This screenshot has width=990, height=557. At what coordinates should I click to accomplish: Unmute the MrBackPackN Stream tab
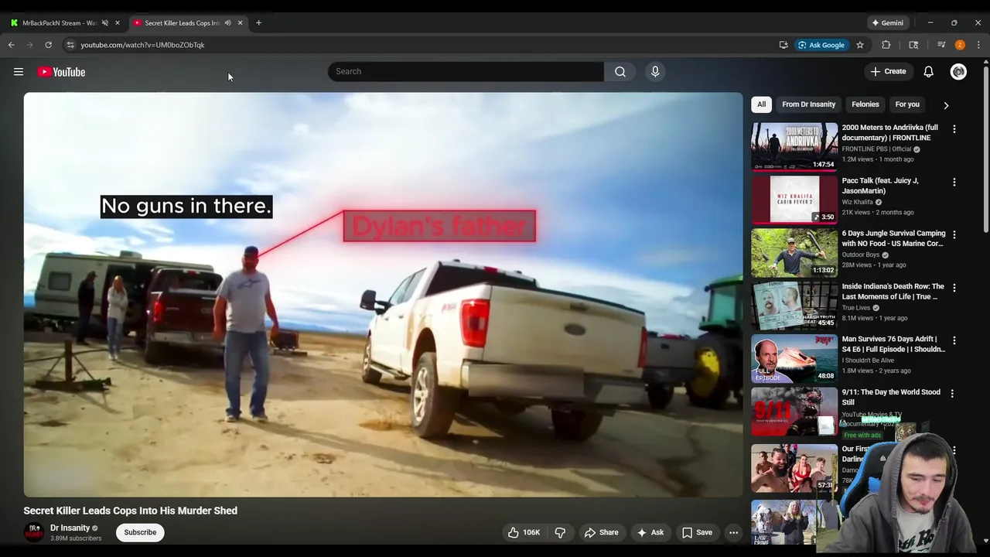[105, 22]
